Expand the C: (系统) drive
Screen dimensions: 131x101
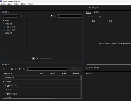[5, 27]
